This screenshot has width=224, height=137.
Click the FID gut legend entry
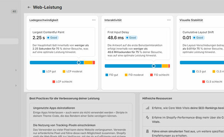112,75
